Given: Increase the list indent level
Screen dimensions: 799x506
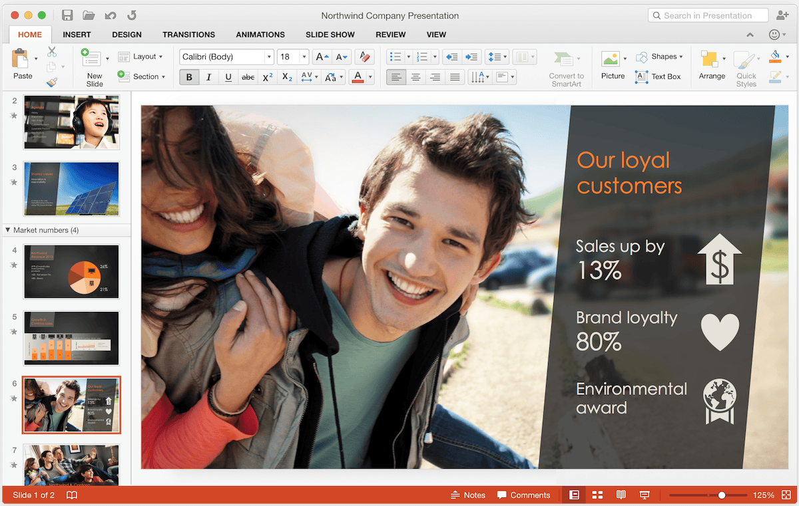Looking at the screenshot, I should tap(471, 57).
